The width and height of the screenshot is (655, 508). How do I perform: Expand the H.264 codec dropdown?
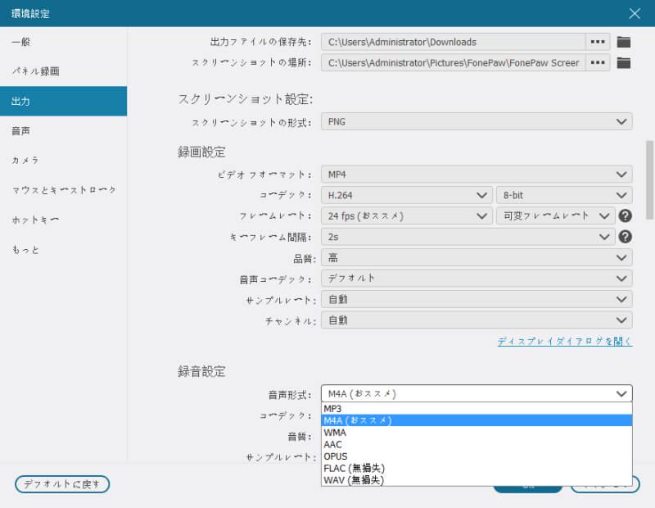pyautogui.click(x=406, y=195)
